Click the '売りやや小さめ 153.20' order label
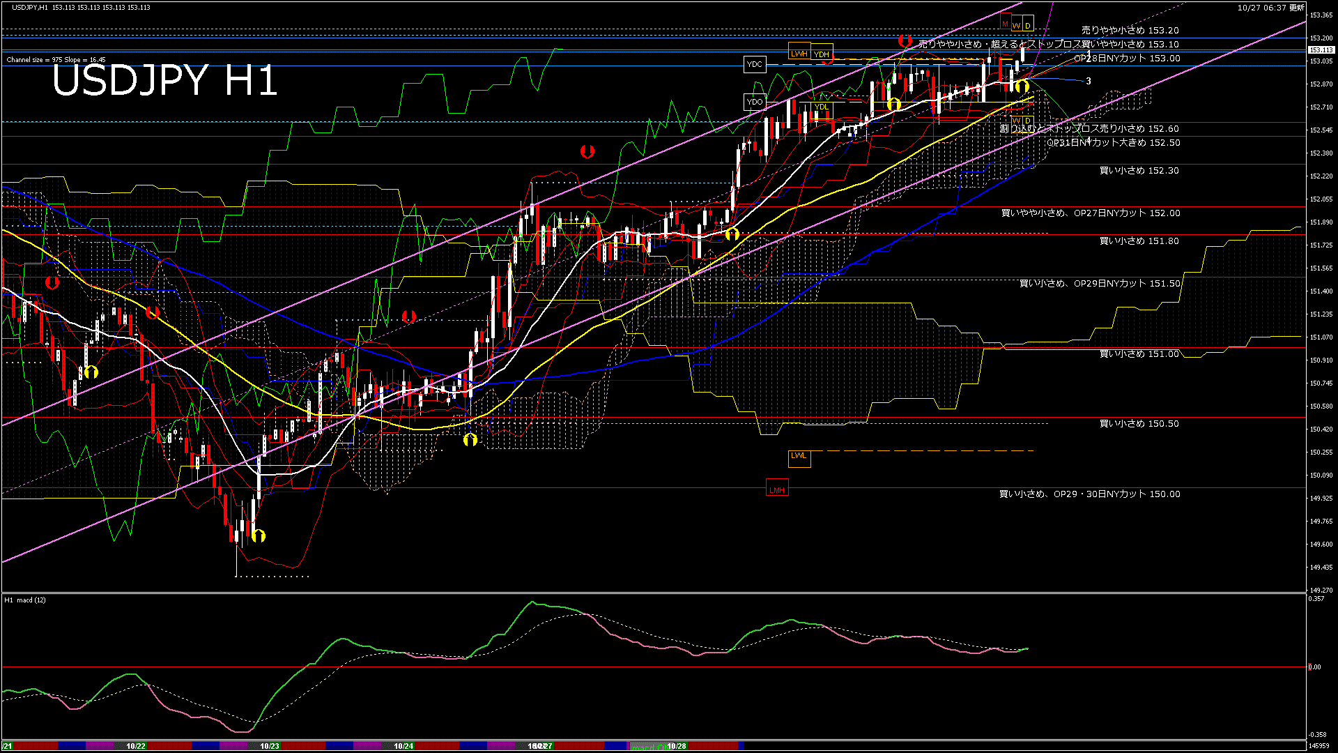 1130,31
